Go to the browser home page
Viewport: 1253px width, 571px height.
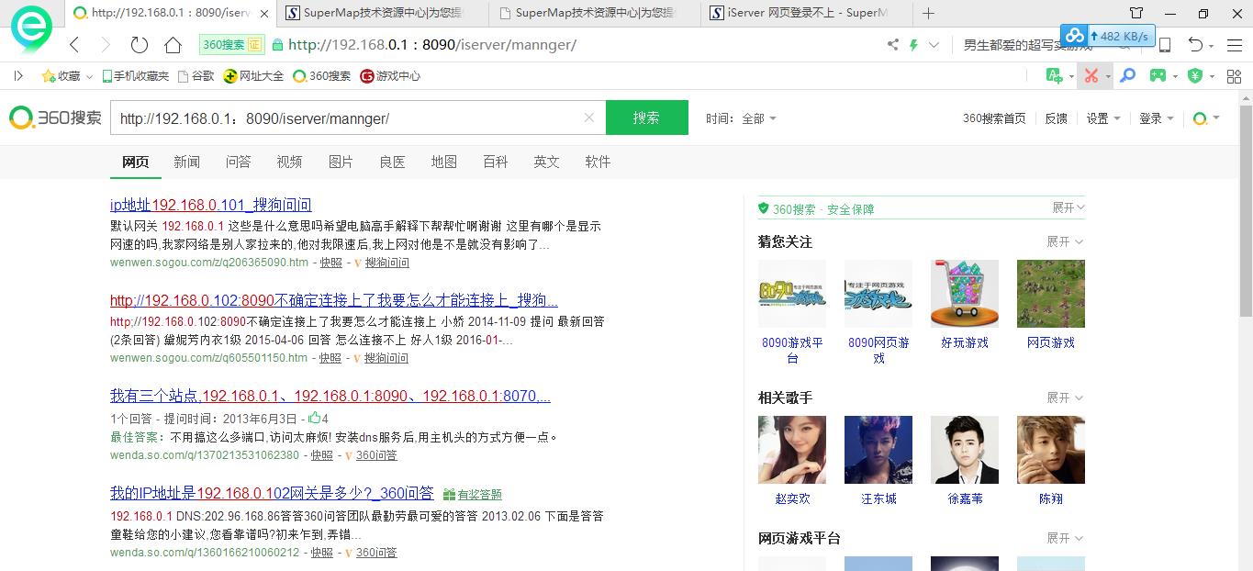point(173,45)
